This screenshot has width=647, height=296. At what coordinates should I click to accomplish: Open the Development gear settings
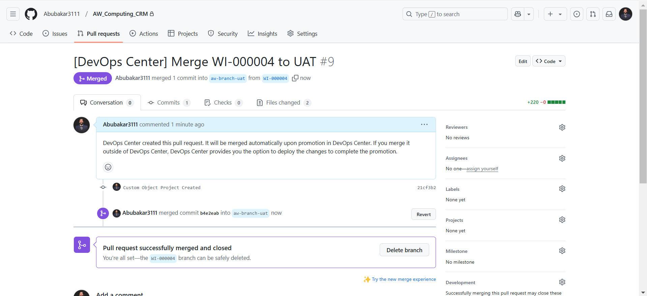click(562, 282)
